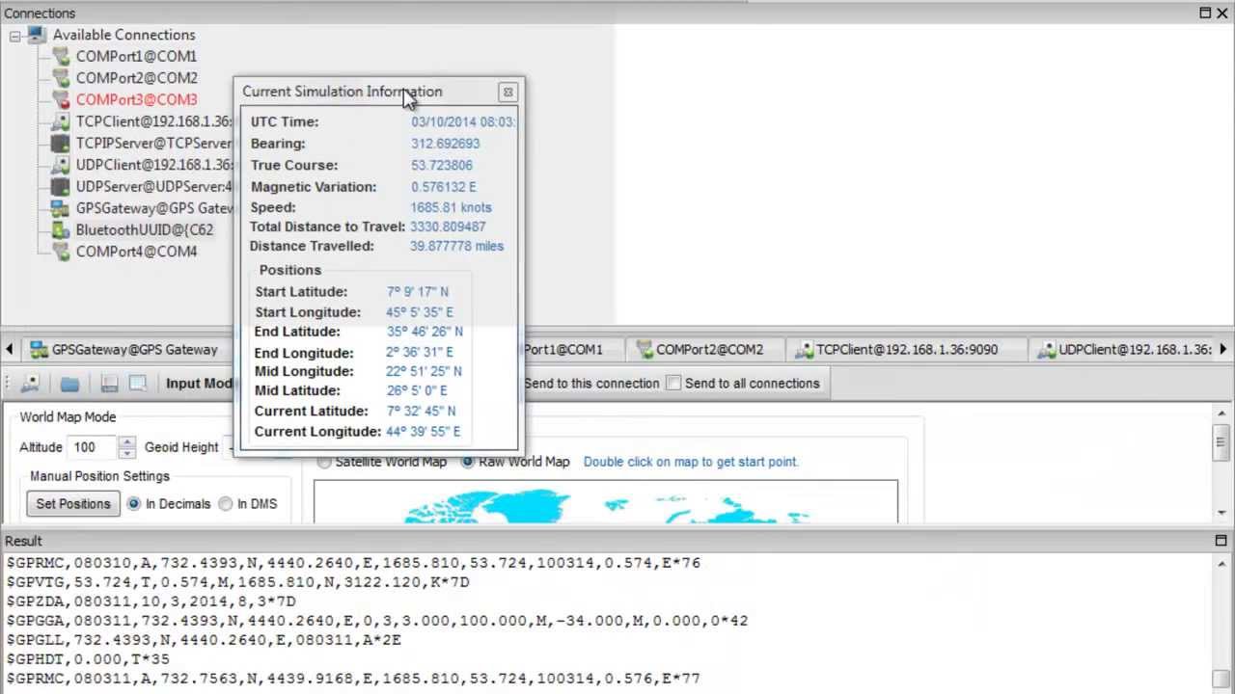
Task: Click the $GPHDT,0.000,T*35 result line
Action: click(x=88, y=659)
